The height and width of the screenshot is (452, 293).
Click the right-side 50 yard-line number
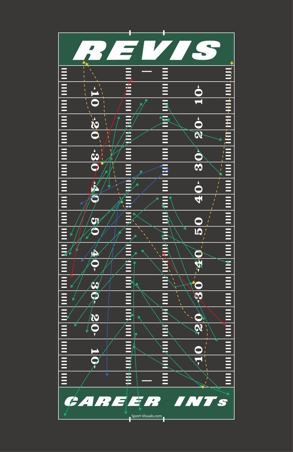point(198,226)
